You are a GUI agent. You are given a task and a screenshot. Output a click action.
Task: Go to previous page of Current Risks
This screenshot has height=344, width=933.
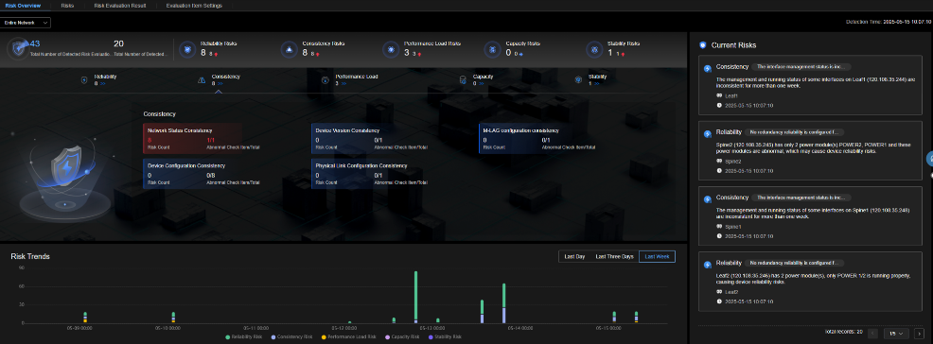point(872,334)
